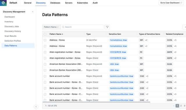Viewport: 186px width, 110px height.
Task: Click Go to User Dashboard button
Action: click(171, 3)
